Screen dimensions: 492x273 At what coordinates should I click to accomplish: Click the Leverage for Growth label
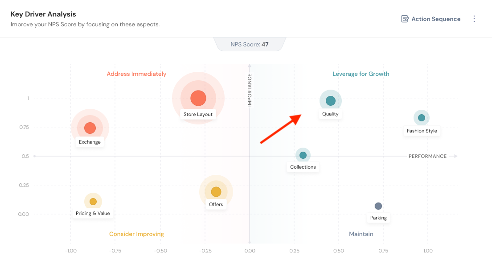click(361, 74)
